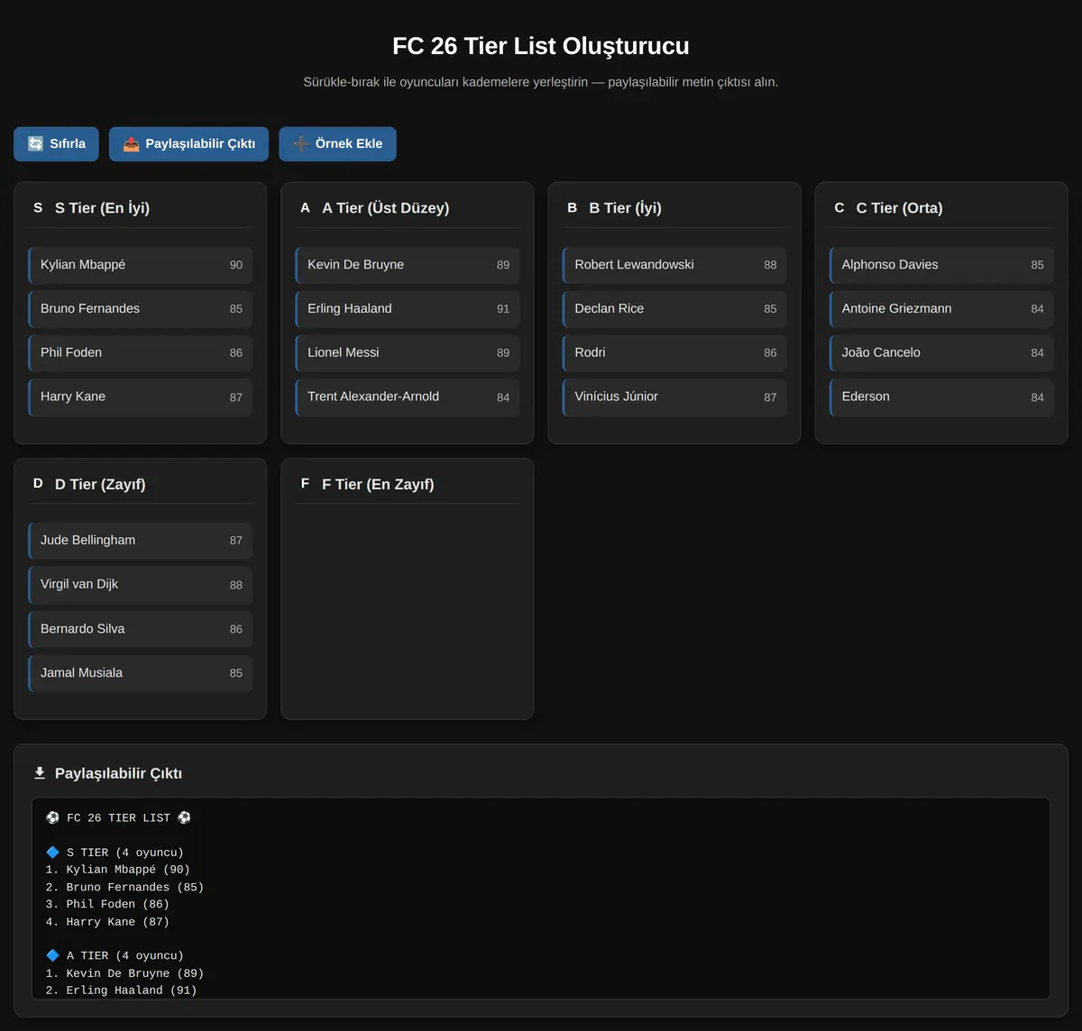Click the A tier letter badge
This screenshot has width=1082, height=1031.
click(x=305, y=208)
